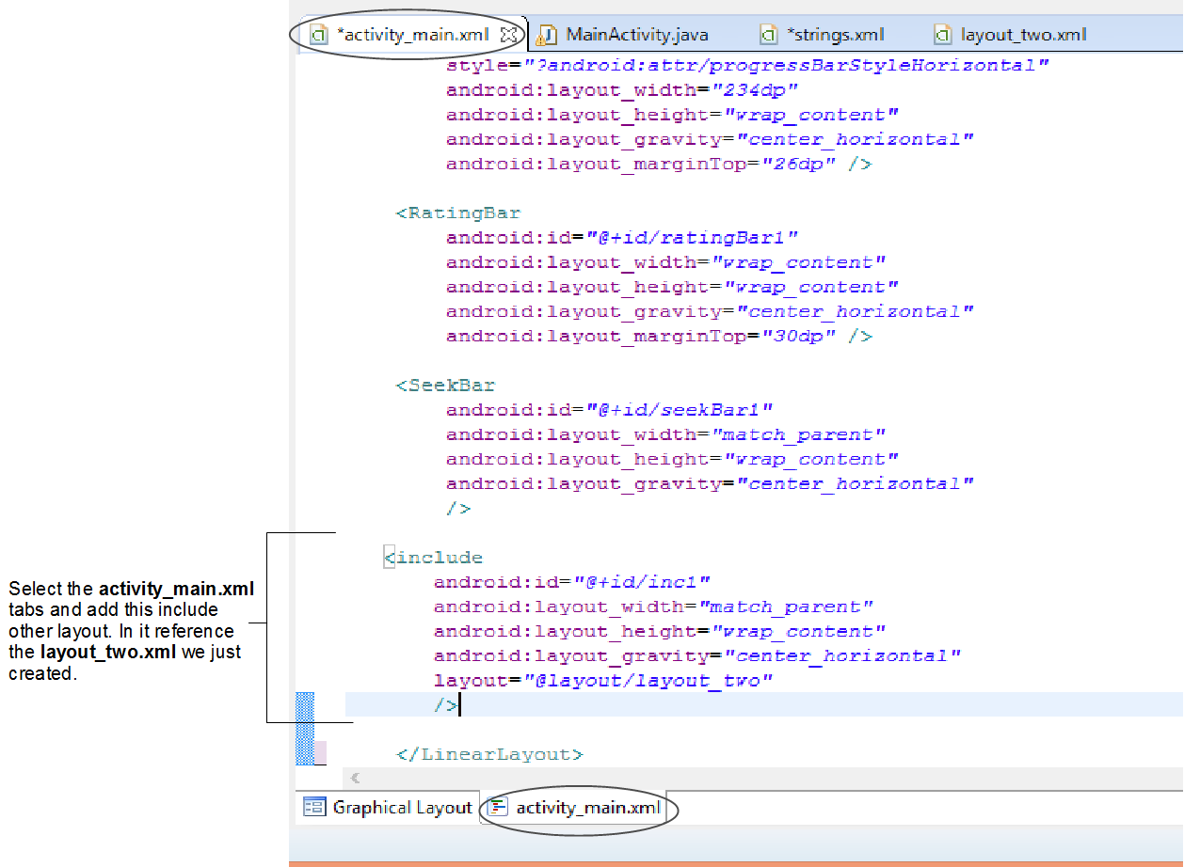This screenshot has width=1184, height=867.
Task: Click the include layout_width="match_parent" line
Action: pos(654,607)
